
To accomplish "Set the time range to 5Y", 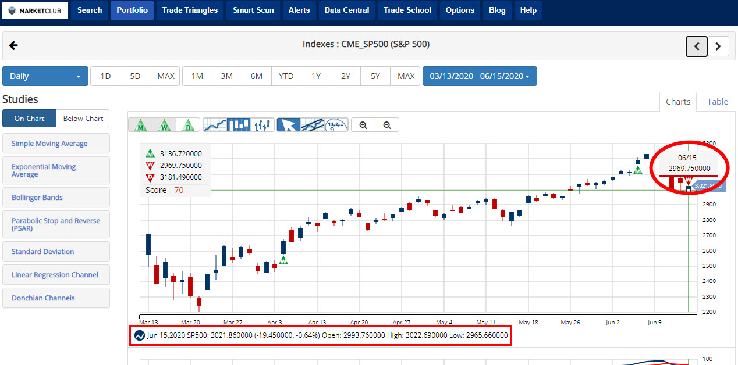I will point(375,76).
